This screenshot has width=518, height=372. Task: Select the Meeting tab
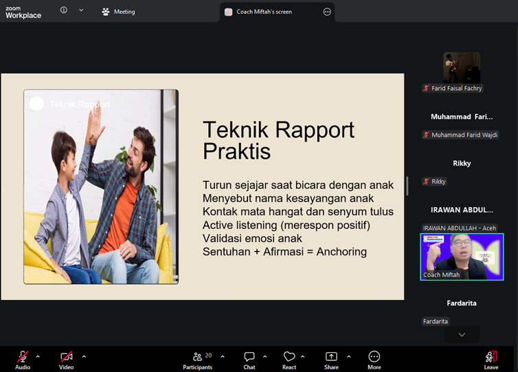[x=118, y=12]
